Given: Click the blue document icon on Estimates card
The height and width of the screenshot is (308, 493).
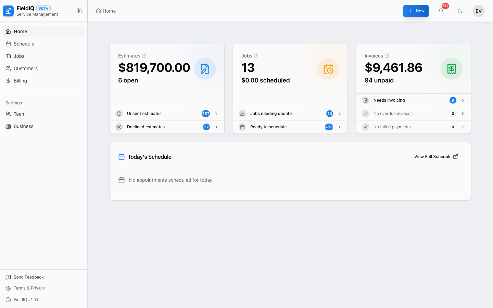Looking at the screenshot, I should [205, 68].
